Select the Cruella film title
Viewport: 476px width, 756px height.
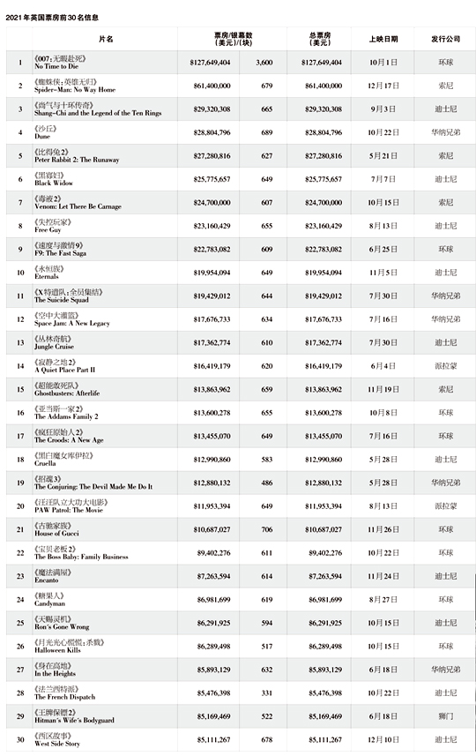pos(45,463)
